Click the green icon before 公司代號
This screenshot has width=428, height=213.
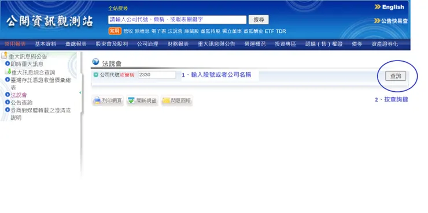tap(95, 74)
